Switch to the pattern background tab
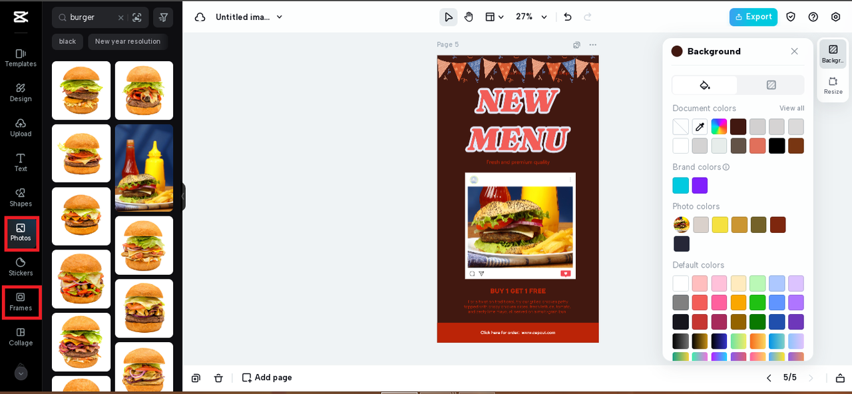The width and height of the screenshot is (852, 394). 771,85
